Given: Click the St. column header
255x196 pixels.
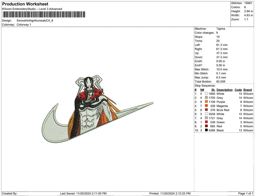Looking at the screenshot, I should point(213,90).
